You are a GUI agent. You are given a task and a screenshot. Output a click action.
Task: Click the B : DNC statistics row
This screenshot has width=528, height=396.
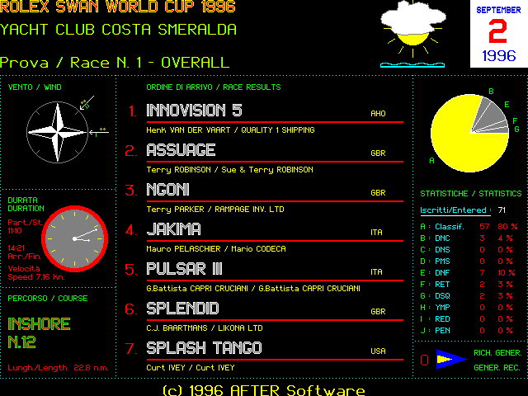(x=466, y=238)
